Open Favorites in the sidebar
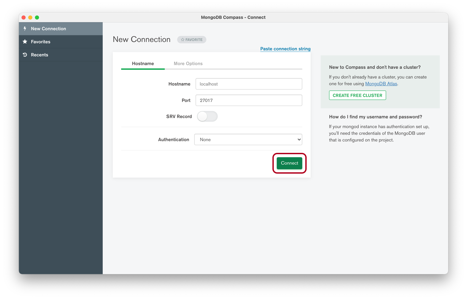 coord(61,42)
